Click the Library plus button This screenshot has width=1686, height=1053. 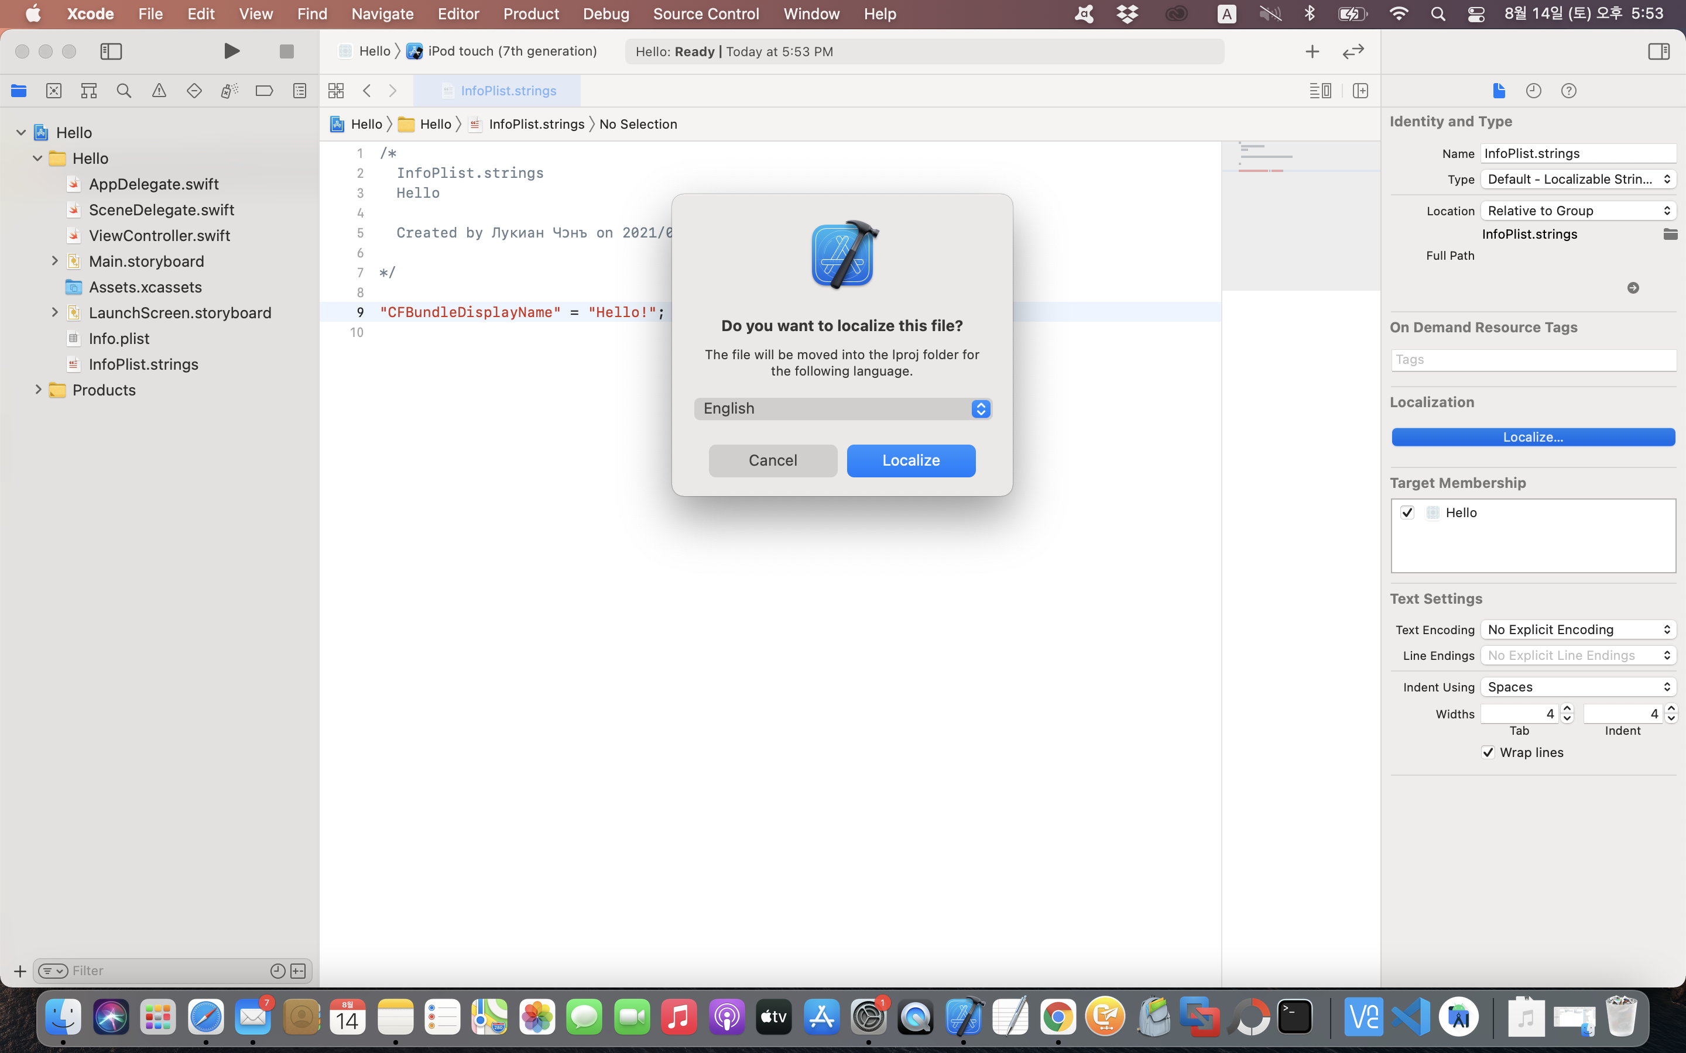point(1312,51)
